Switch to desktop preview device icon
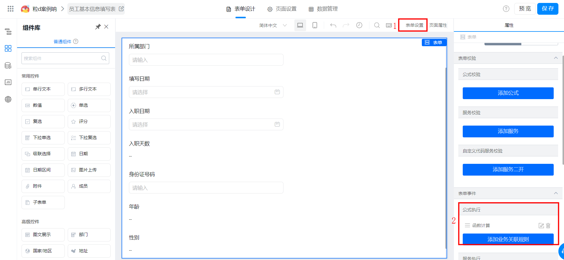564x260 pixels. point(300,25)
